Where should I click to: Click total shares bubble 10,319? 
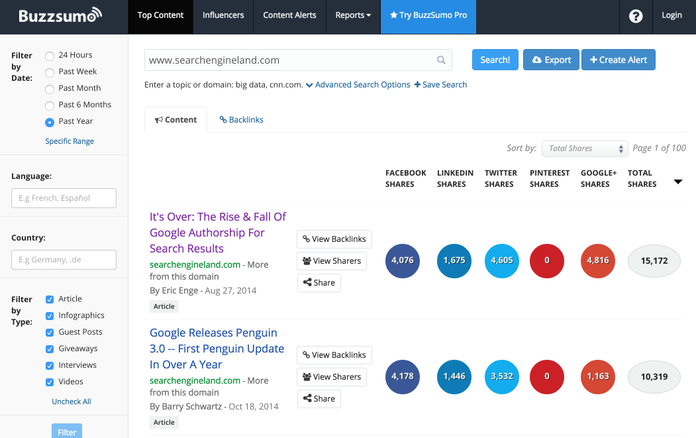[654, 376]
